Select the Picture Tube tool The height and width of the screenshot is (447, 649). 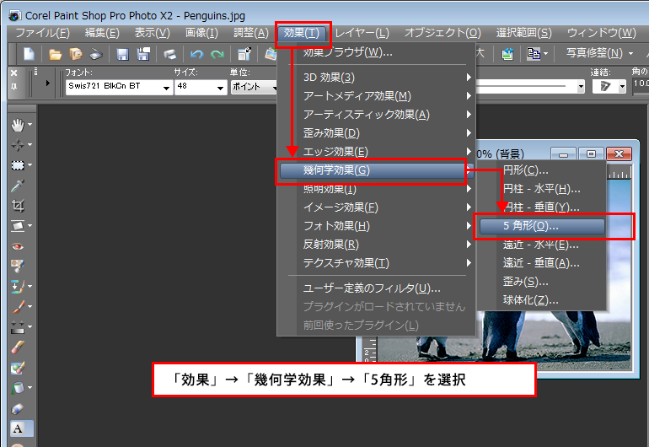coord(18,408)
